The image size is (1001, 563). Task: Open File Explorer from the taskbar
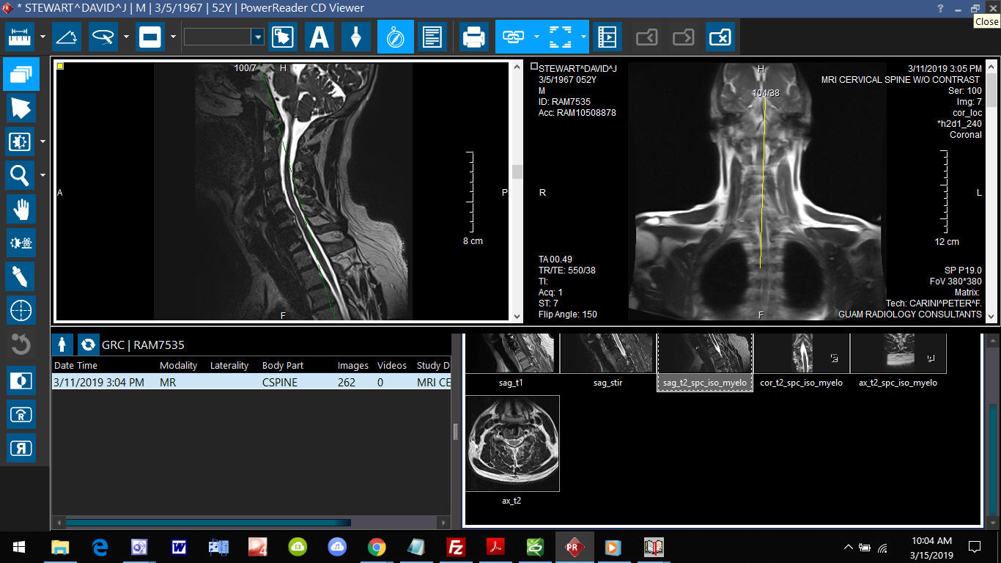click(x=60, y=546)
